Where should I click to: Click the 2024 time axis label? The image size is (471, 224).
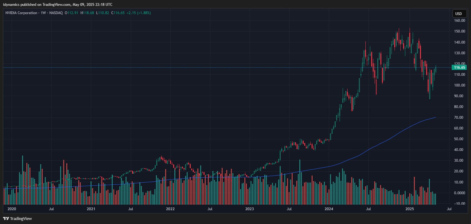point(329,209)
